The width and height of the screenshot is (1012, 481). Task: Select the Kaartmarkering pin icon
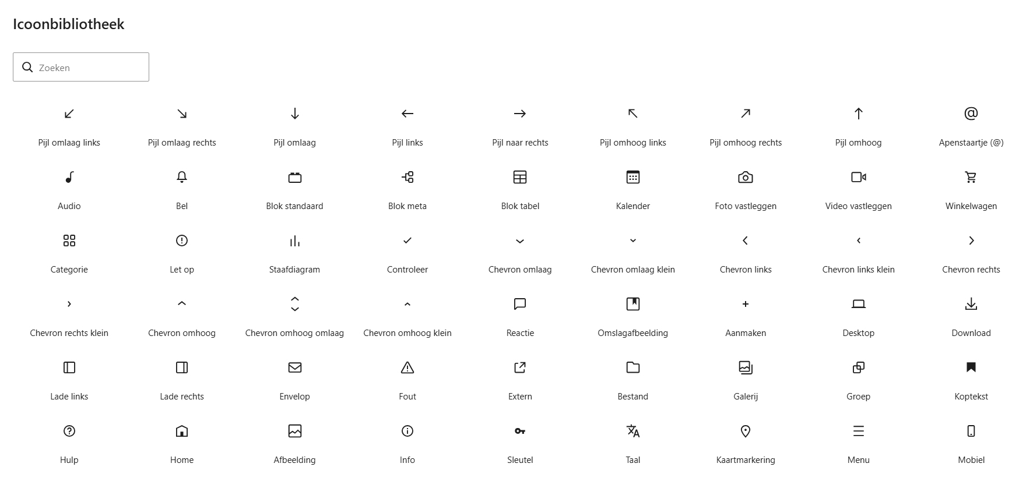[x=746, y=431]
